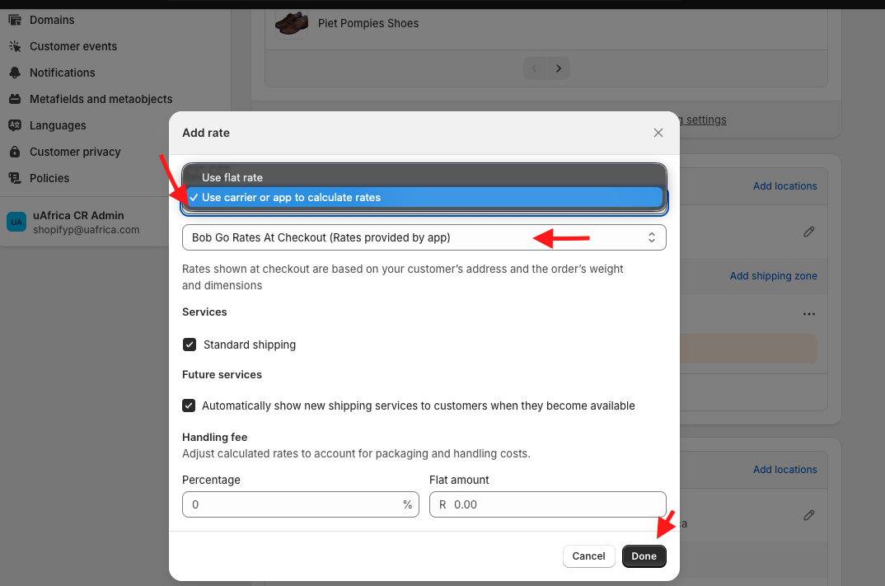The width and height of the screenshot is (885, 586).
Task: Open the Bob Go Rates At Checkout dropdown
Action: click(x=424, y=237)
